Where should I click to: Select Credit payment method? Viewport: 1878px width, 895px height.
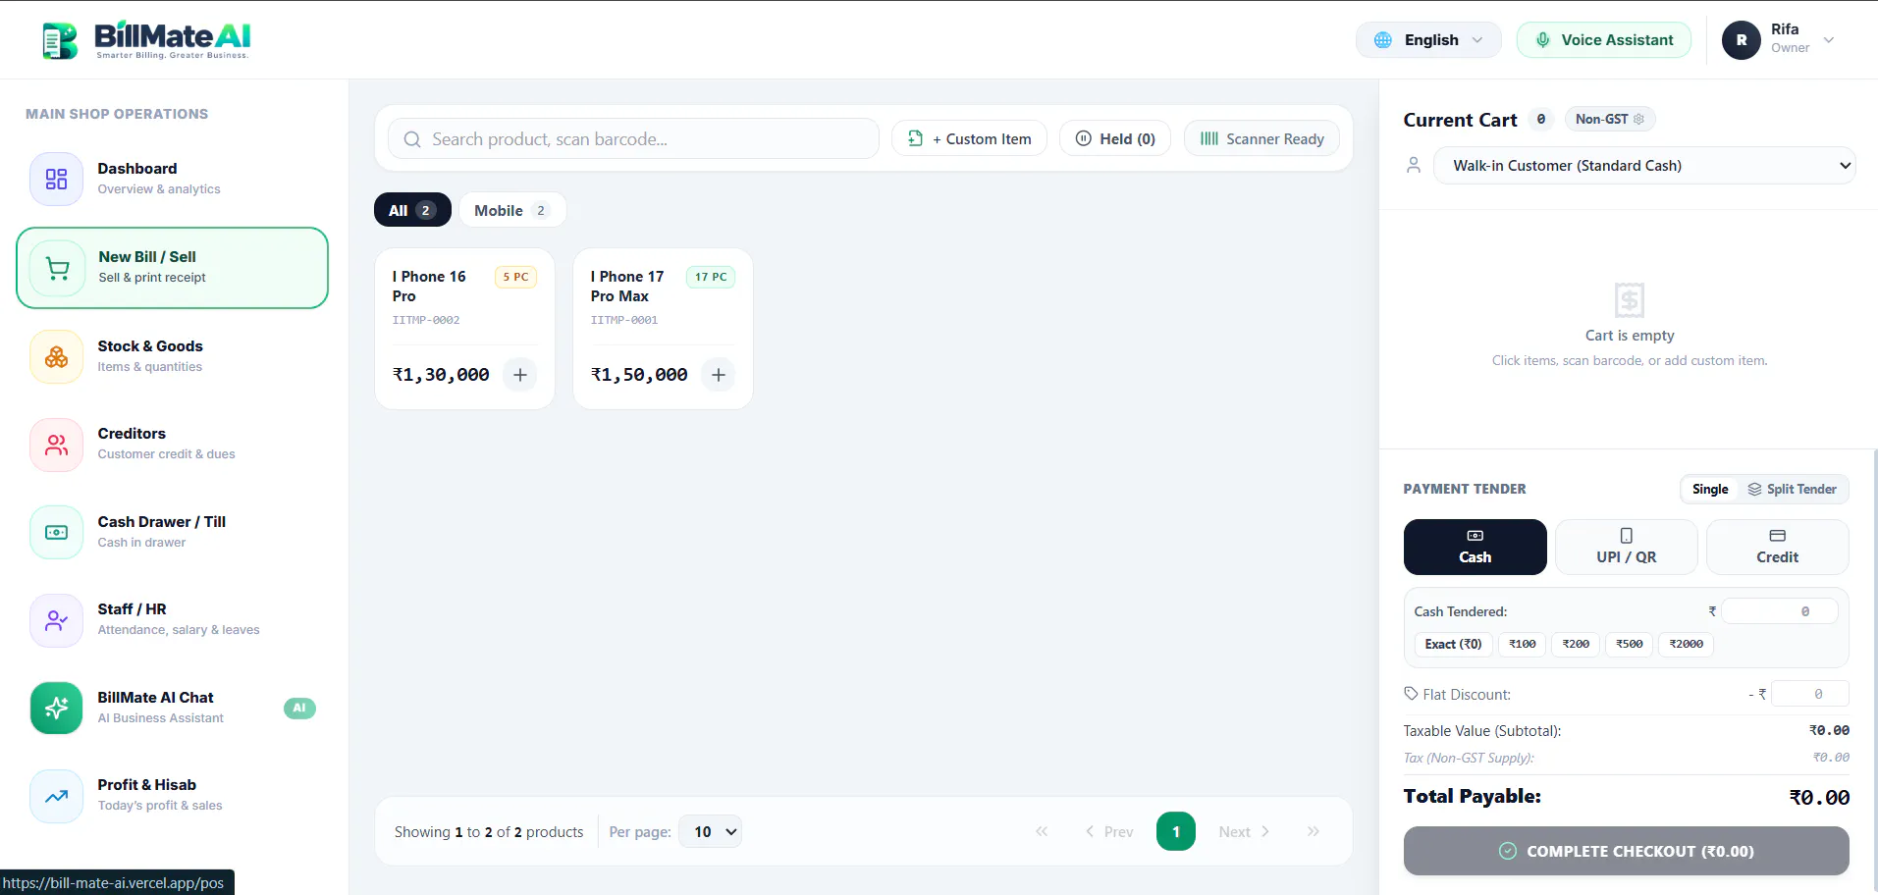click(1777, 547)
